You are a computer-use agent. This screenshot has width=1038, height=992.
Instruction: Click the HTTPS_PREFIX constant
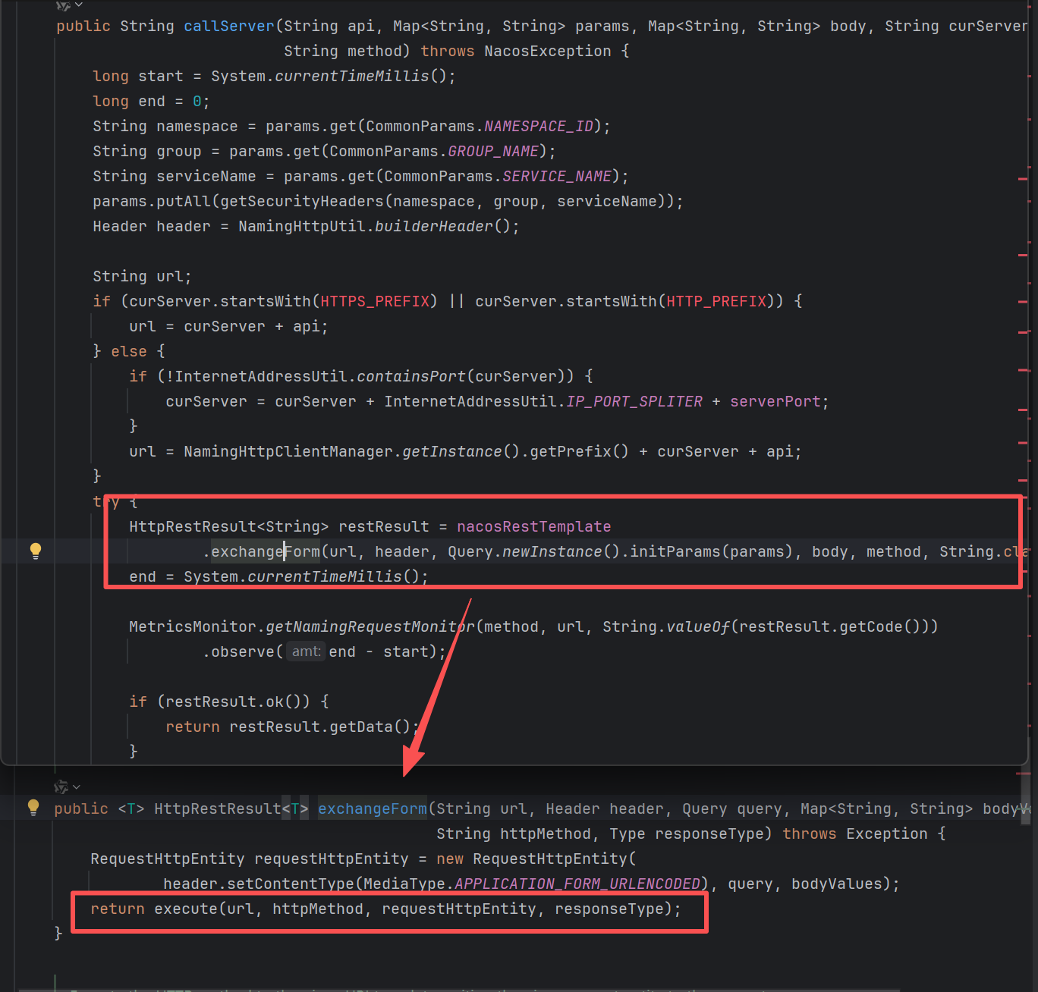click(x=375, y=301)
